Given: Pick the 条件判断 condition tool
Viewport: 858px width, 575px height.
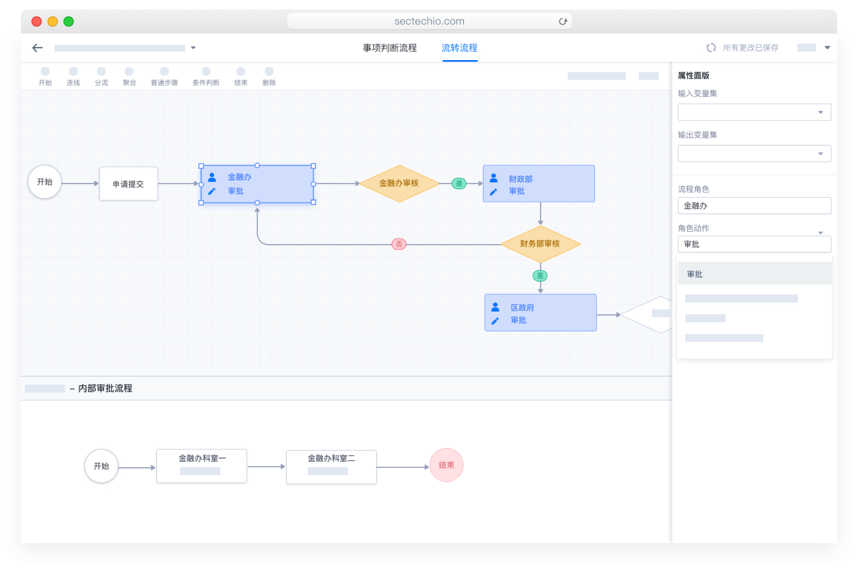Looking at the screenshot, I should (206, 76).
